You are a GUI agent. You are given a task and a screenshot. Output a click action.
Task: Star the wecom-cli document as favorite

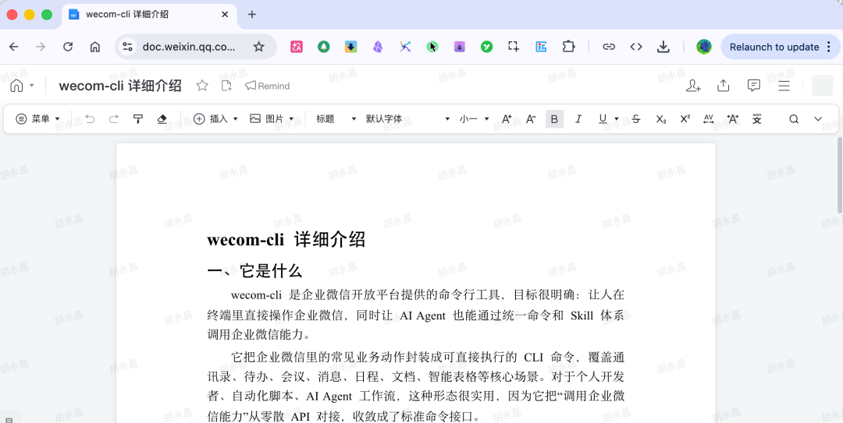pos(202,86)
